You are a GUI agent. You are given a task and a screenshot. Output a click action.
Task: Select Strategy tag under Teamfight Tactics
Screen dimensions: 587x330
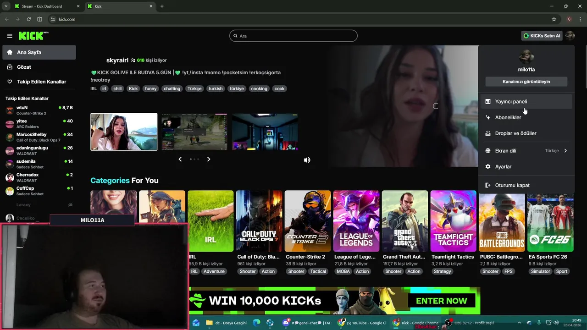[x=443, y=271]
